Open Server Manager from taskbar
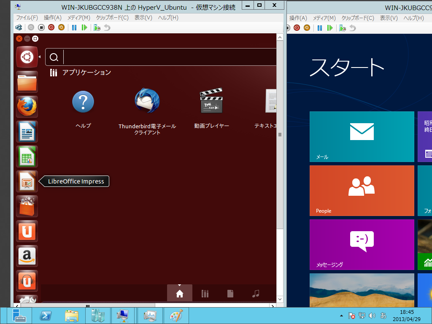 [19, 316]
